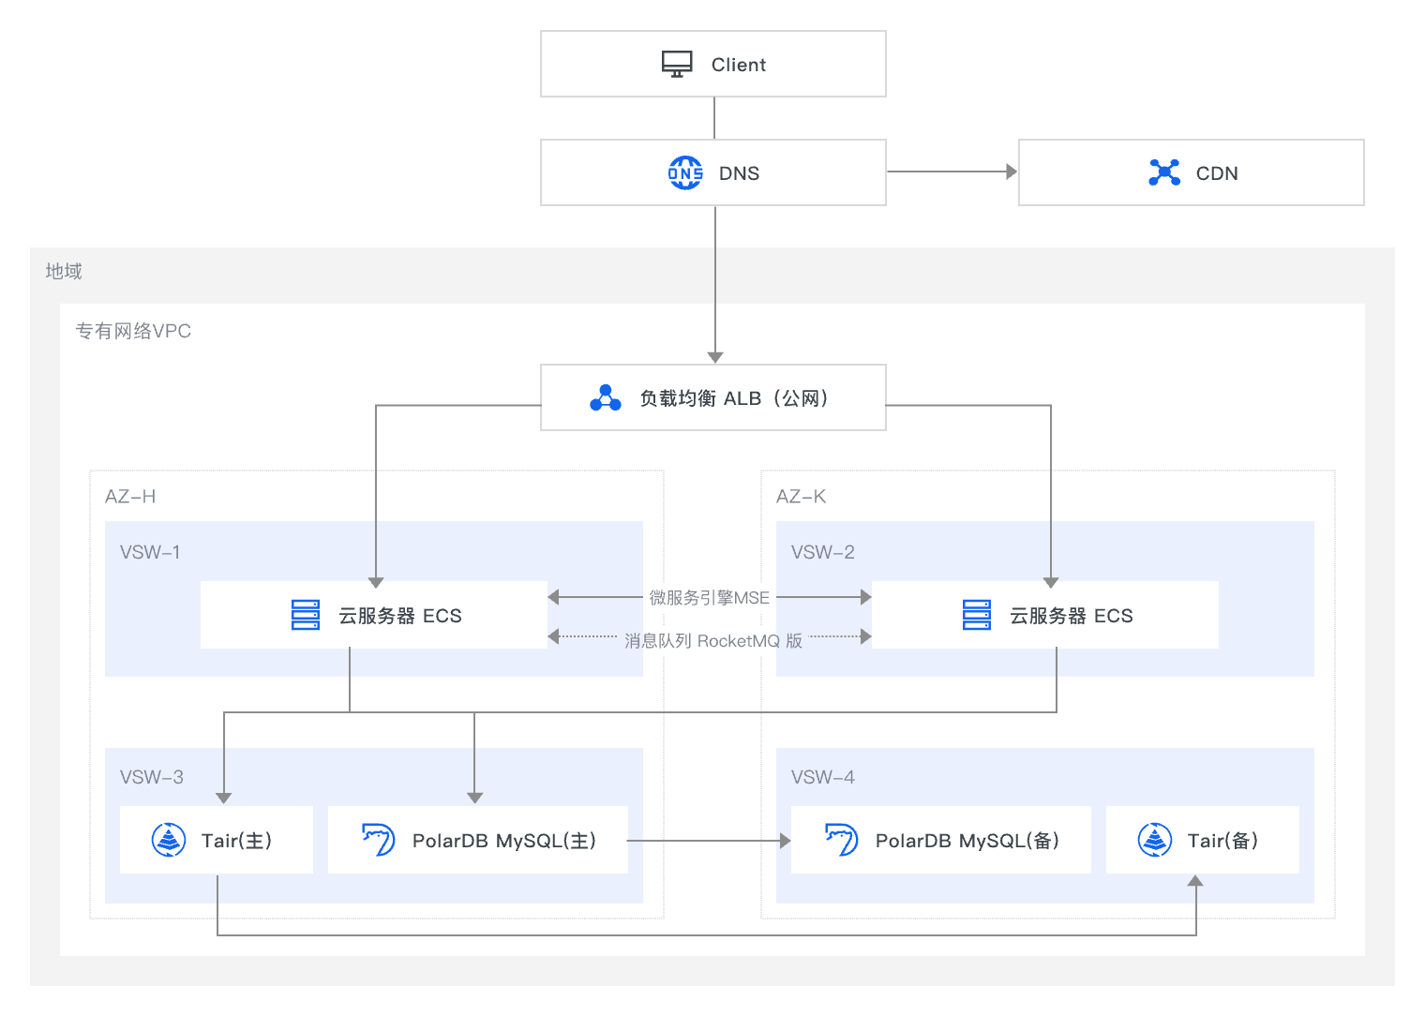Click the 微服务引擎MSE connector label
The image size is (1425, 1016).
pyautogui.click(x=710, y=597)
